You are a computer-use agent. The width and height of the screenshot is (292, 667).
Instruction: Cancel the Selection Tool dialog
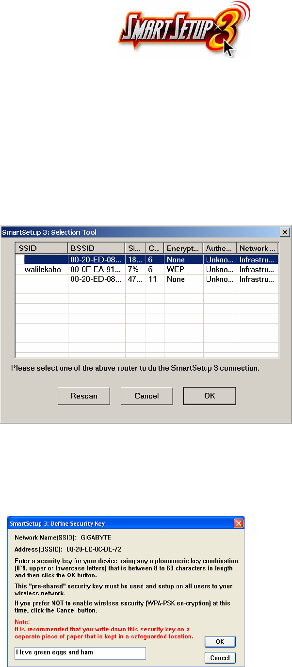pyautogui.click(x=146, y=396)
